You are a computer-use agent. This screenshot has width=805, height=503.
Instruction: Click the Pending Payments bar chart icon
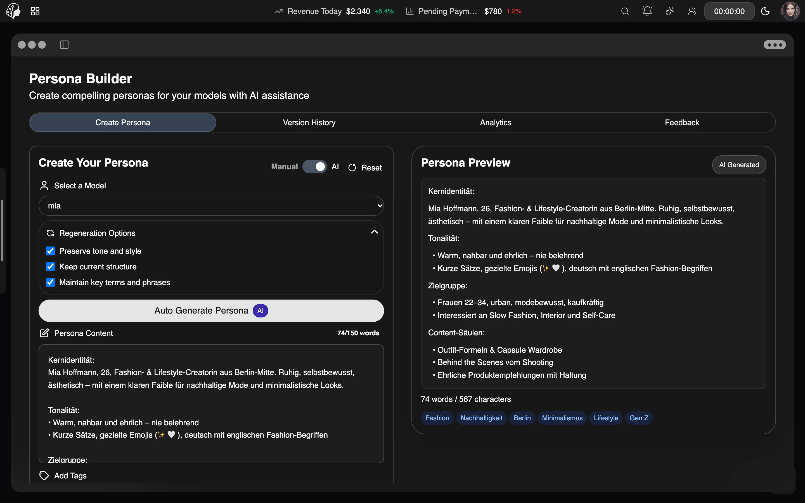tap(409, 11)
